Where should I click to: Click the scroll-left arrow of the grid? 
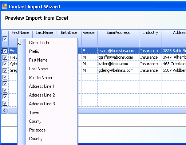[4, 111]
